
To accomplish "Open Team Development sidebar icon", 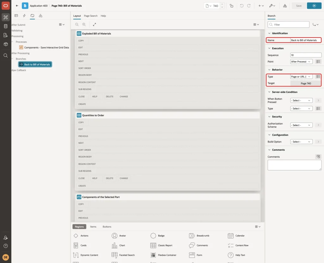I will pos(6,35).
